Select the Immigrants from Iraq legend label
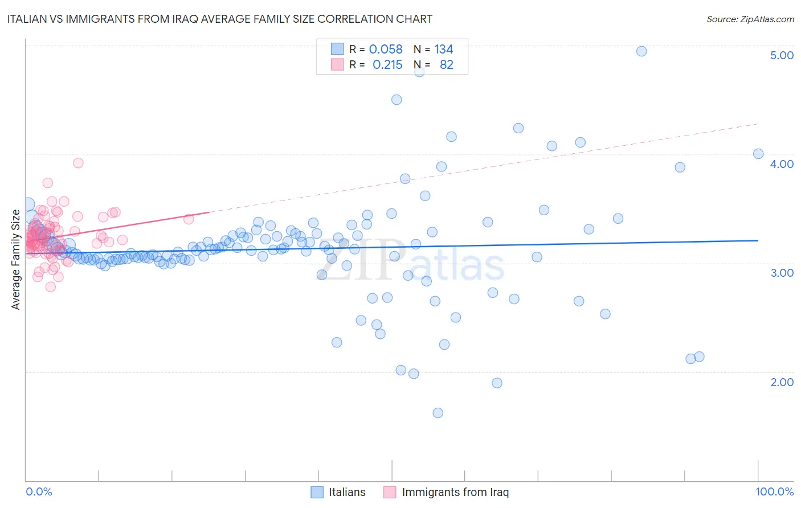This screenshot has width=801, height=508. [x=455, y=492]
